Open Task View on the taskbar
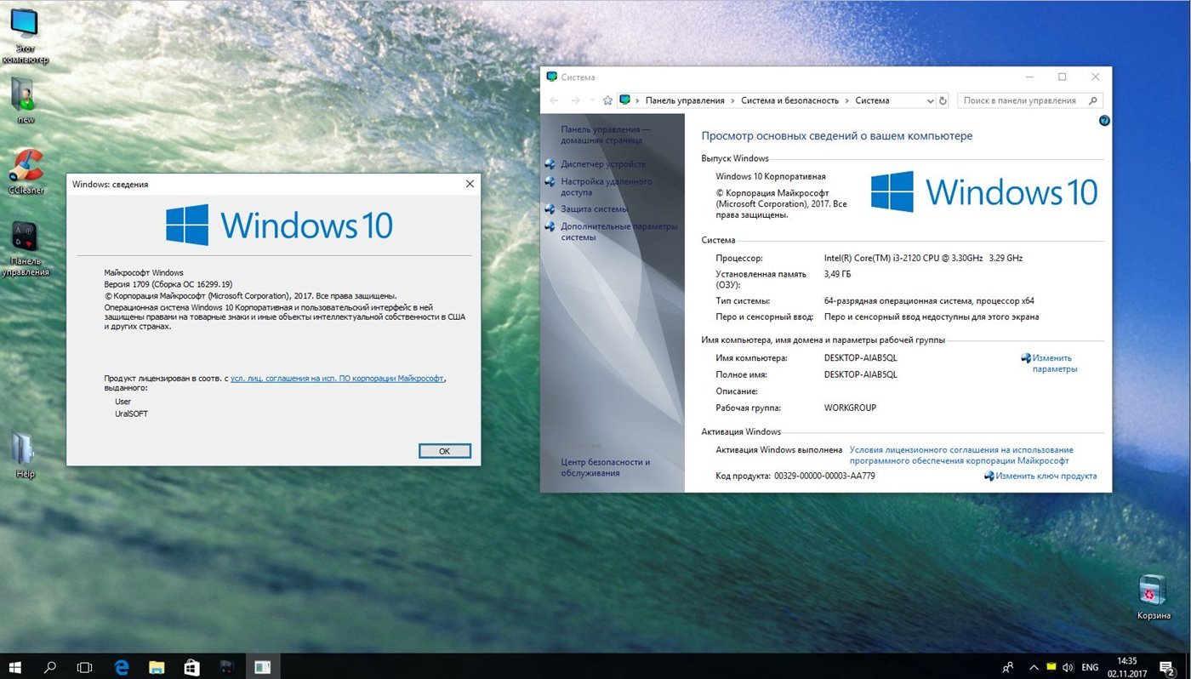Image resolution: width=1191 pixels, height=679 pixels. 84,667
